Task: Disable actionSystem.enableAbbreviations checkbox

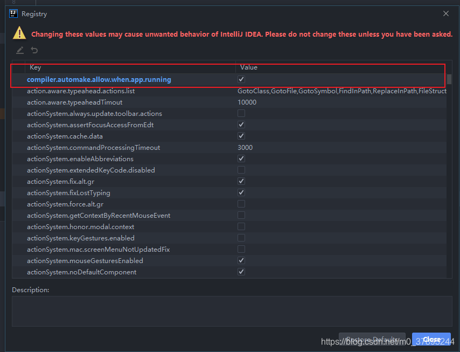Action: [x=241, y=158]
